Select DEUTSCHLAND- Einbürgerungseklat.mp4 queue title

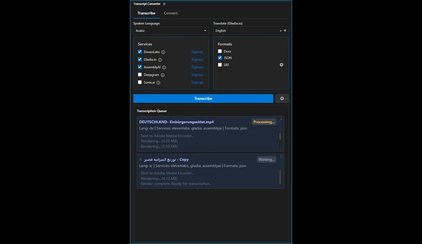tap(177, 122)
